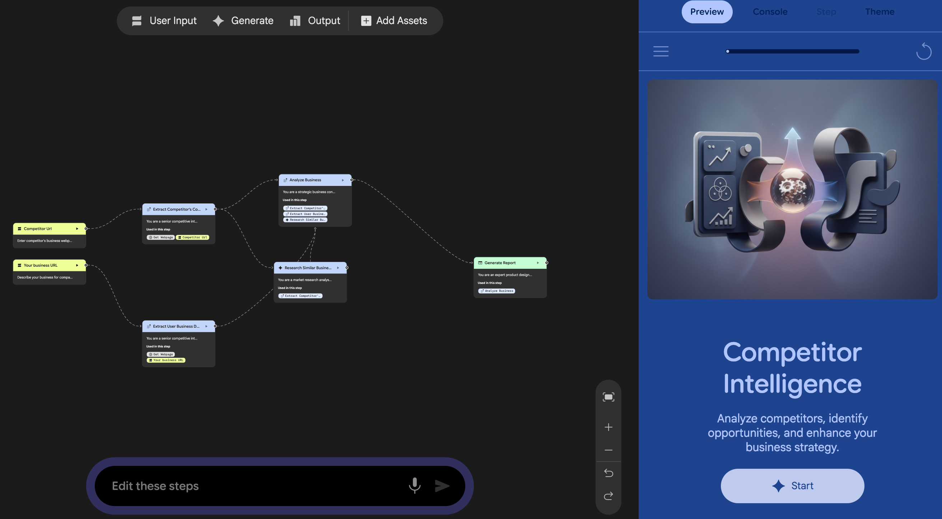The image size is (942, 519).
Task: Click the undo arrow icon
Action: coord(608,473)
